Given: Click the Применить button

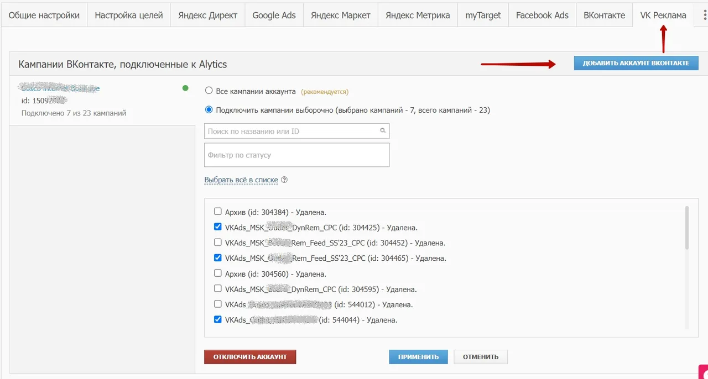Looking at the screenshot, I should coord(418,357).
